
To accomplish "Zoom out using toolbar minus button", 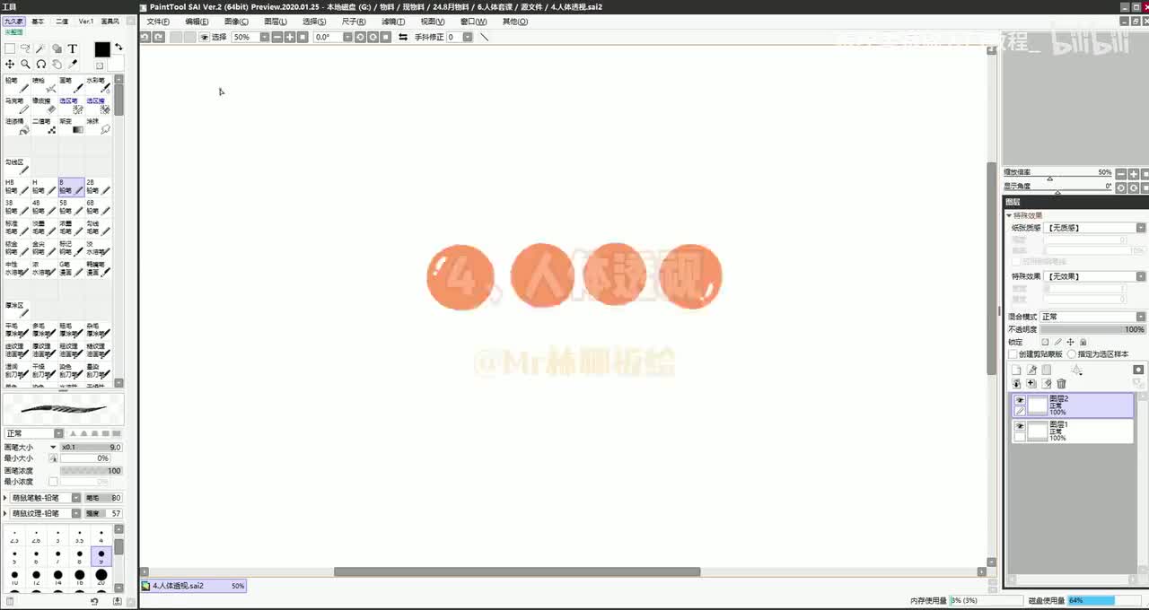I will click(277, 37).
